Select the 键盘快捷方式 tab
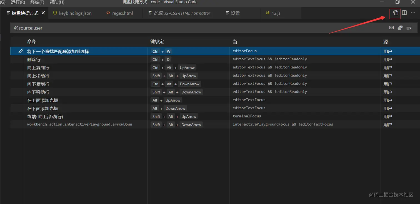Image resolution: width=420 pixels, height=204 pixels. (x=25, y=13)
